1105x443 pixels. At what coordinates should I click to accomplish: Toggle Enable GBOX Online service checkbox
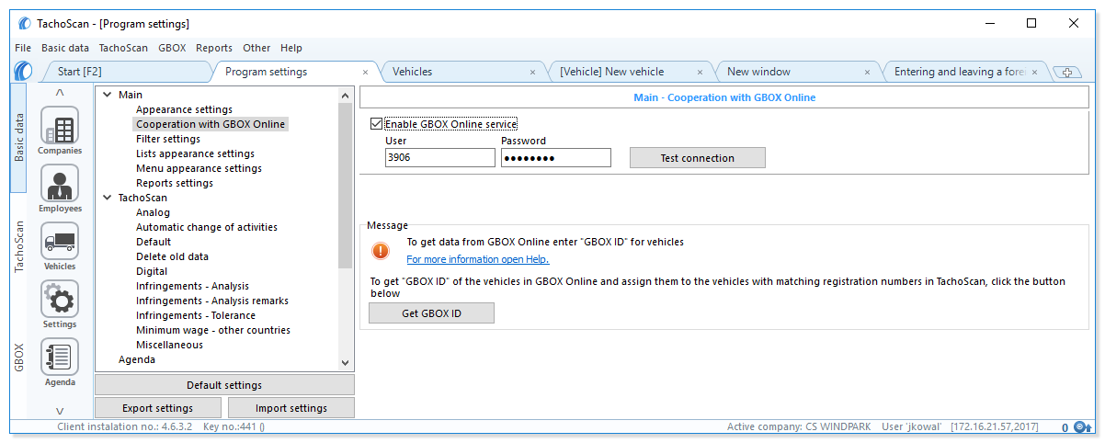pyautogui.click(x=376, y=124)
